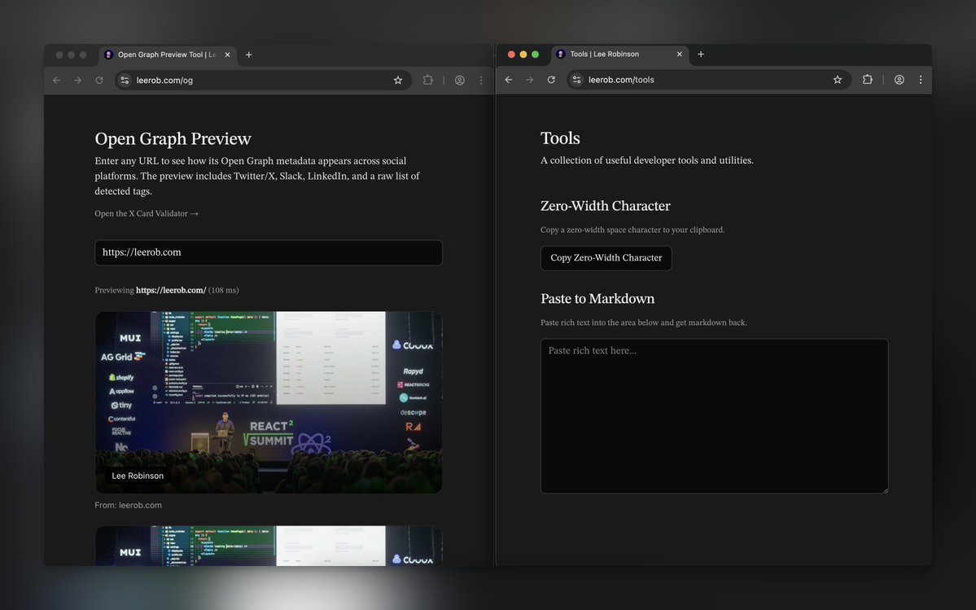Open the previewed https://leerob.com/ link
976x610 pixels.
point(171,290)
